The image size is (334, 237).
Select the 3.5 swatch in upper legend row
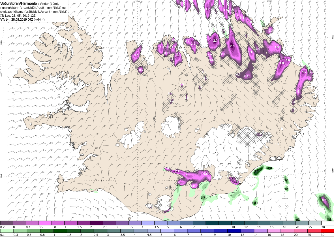(135, 223)
